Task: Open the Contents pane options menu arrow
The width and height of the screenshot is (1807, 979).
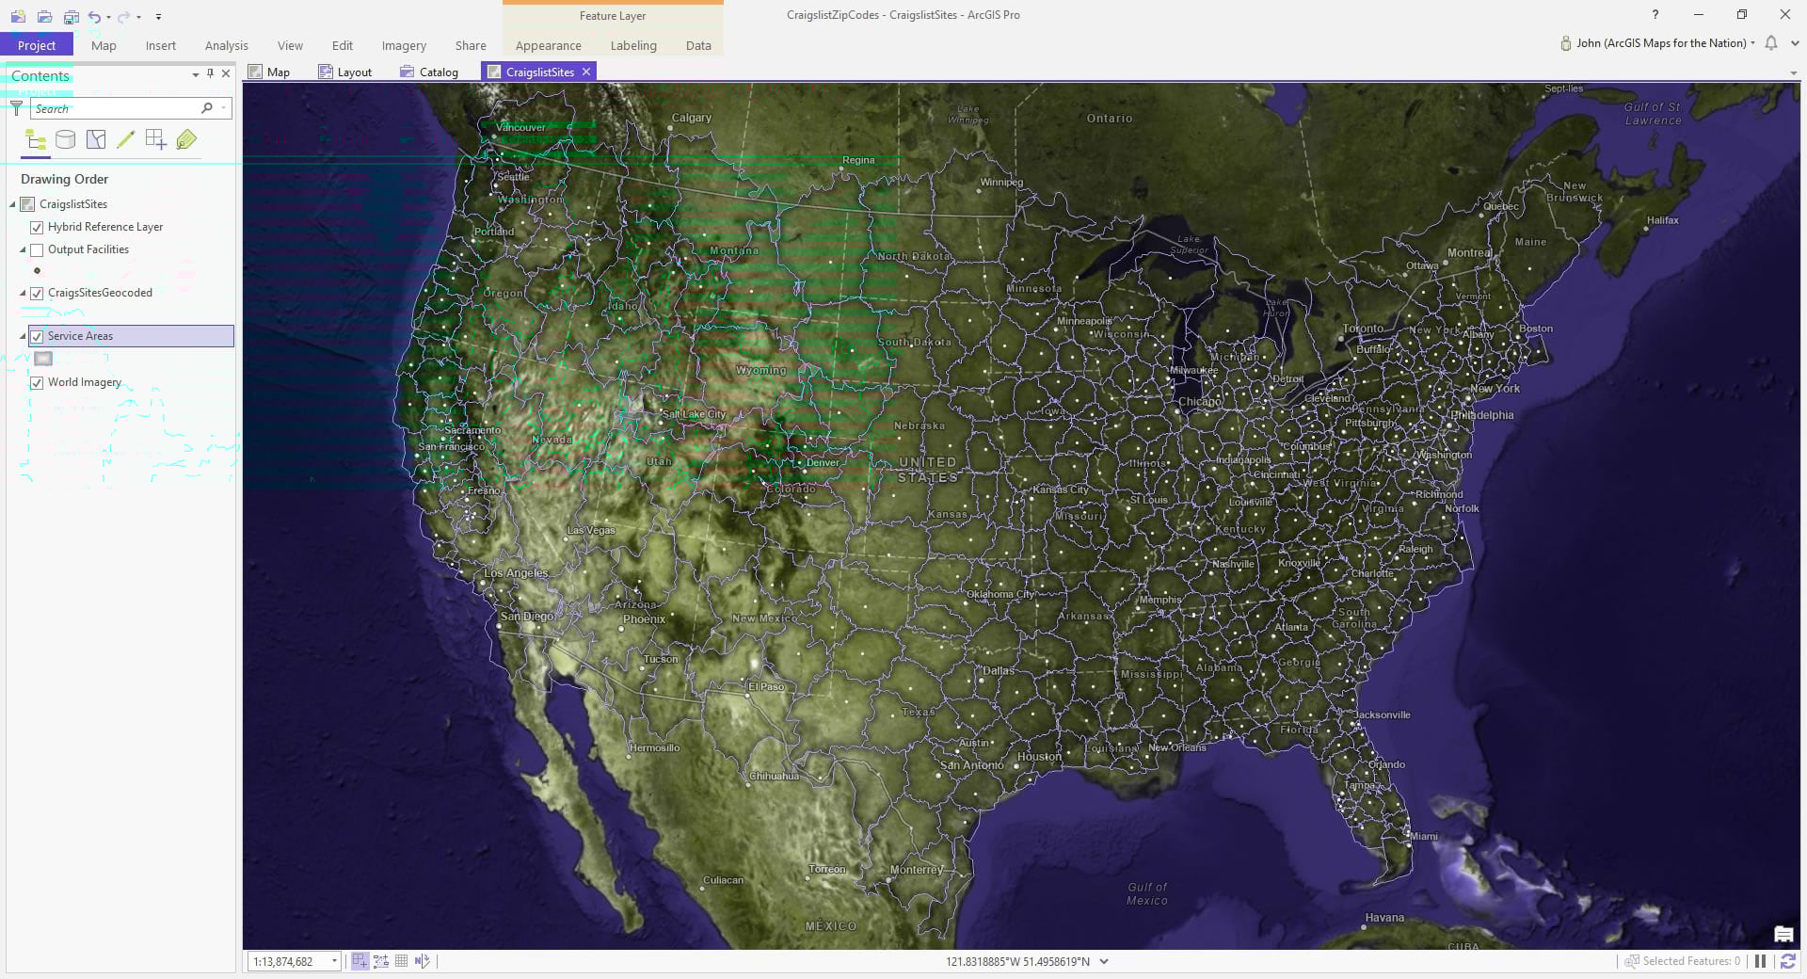Action: [x=195, y=73]
